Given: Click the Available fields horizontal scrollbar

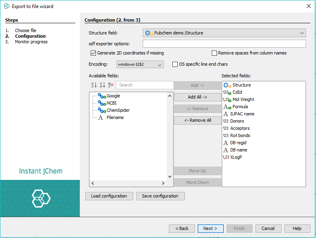Looking at the screenshot, I should pyautogui.click(x=128, y=183).
